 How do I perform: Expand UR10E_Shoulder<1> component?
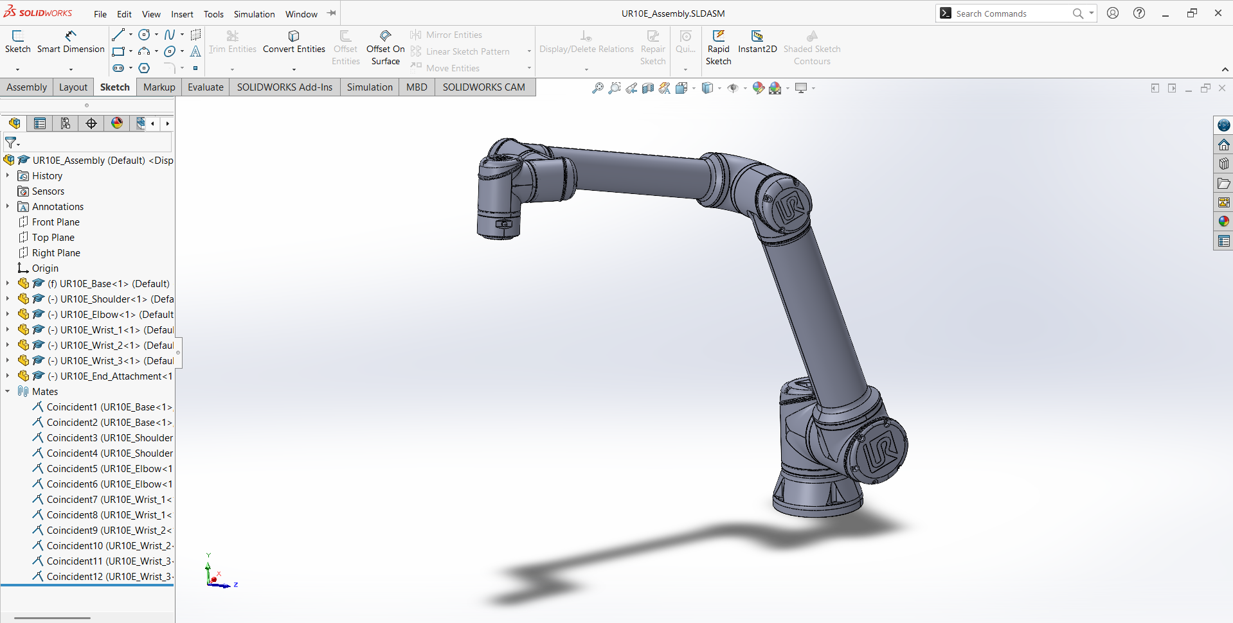click(8, 299)
